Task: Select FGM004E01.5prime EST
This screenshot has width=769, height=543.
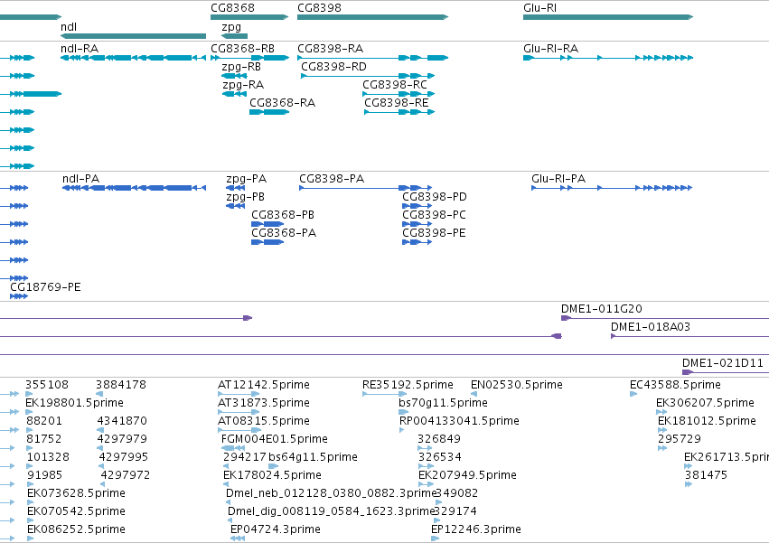Action: [233, 448]
